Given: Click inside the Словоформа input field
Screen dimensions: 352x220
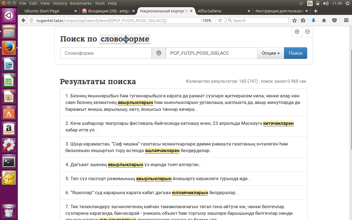Looking at the screenshot, I should (x=106, y=53).
